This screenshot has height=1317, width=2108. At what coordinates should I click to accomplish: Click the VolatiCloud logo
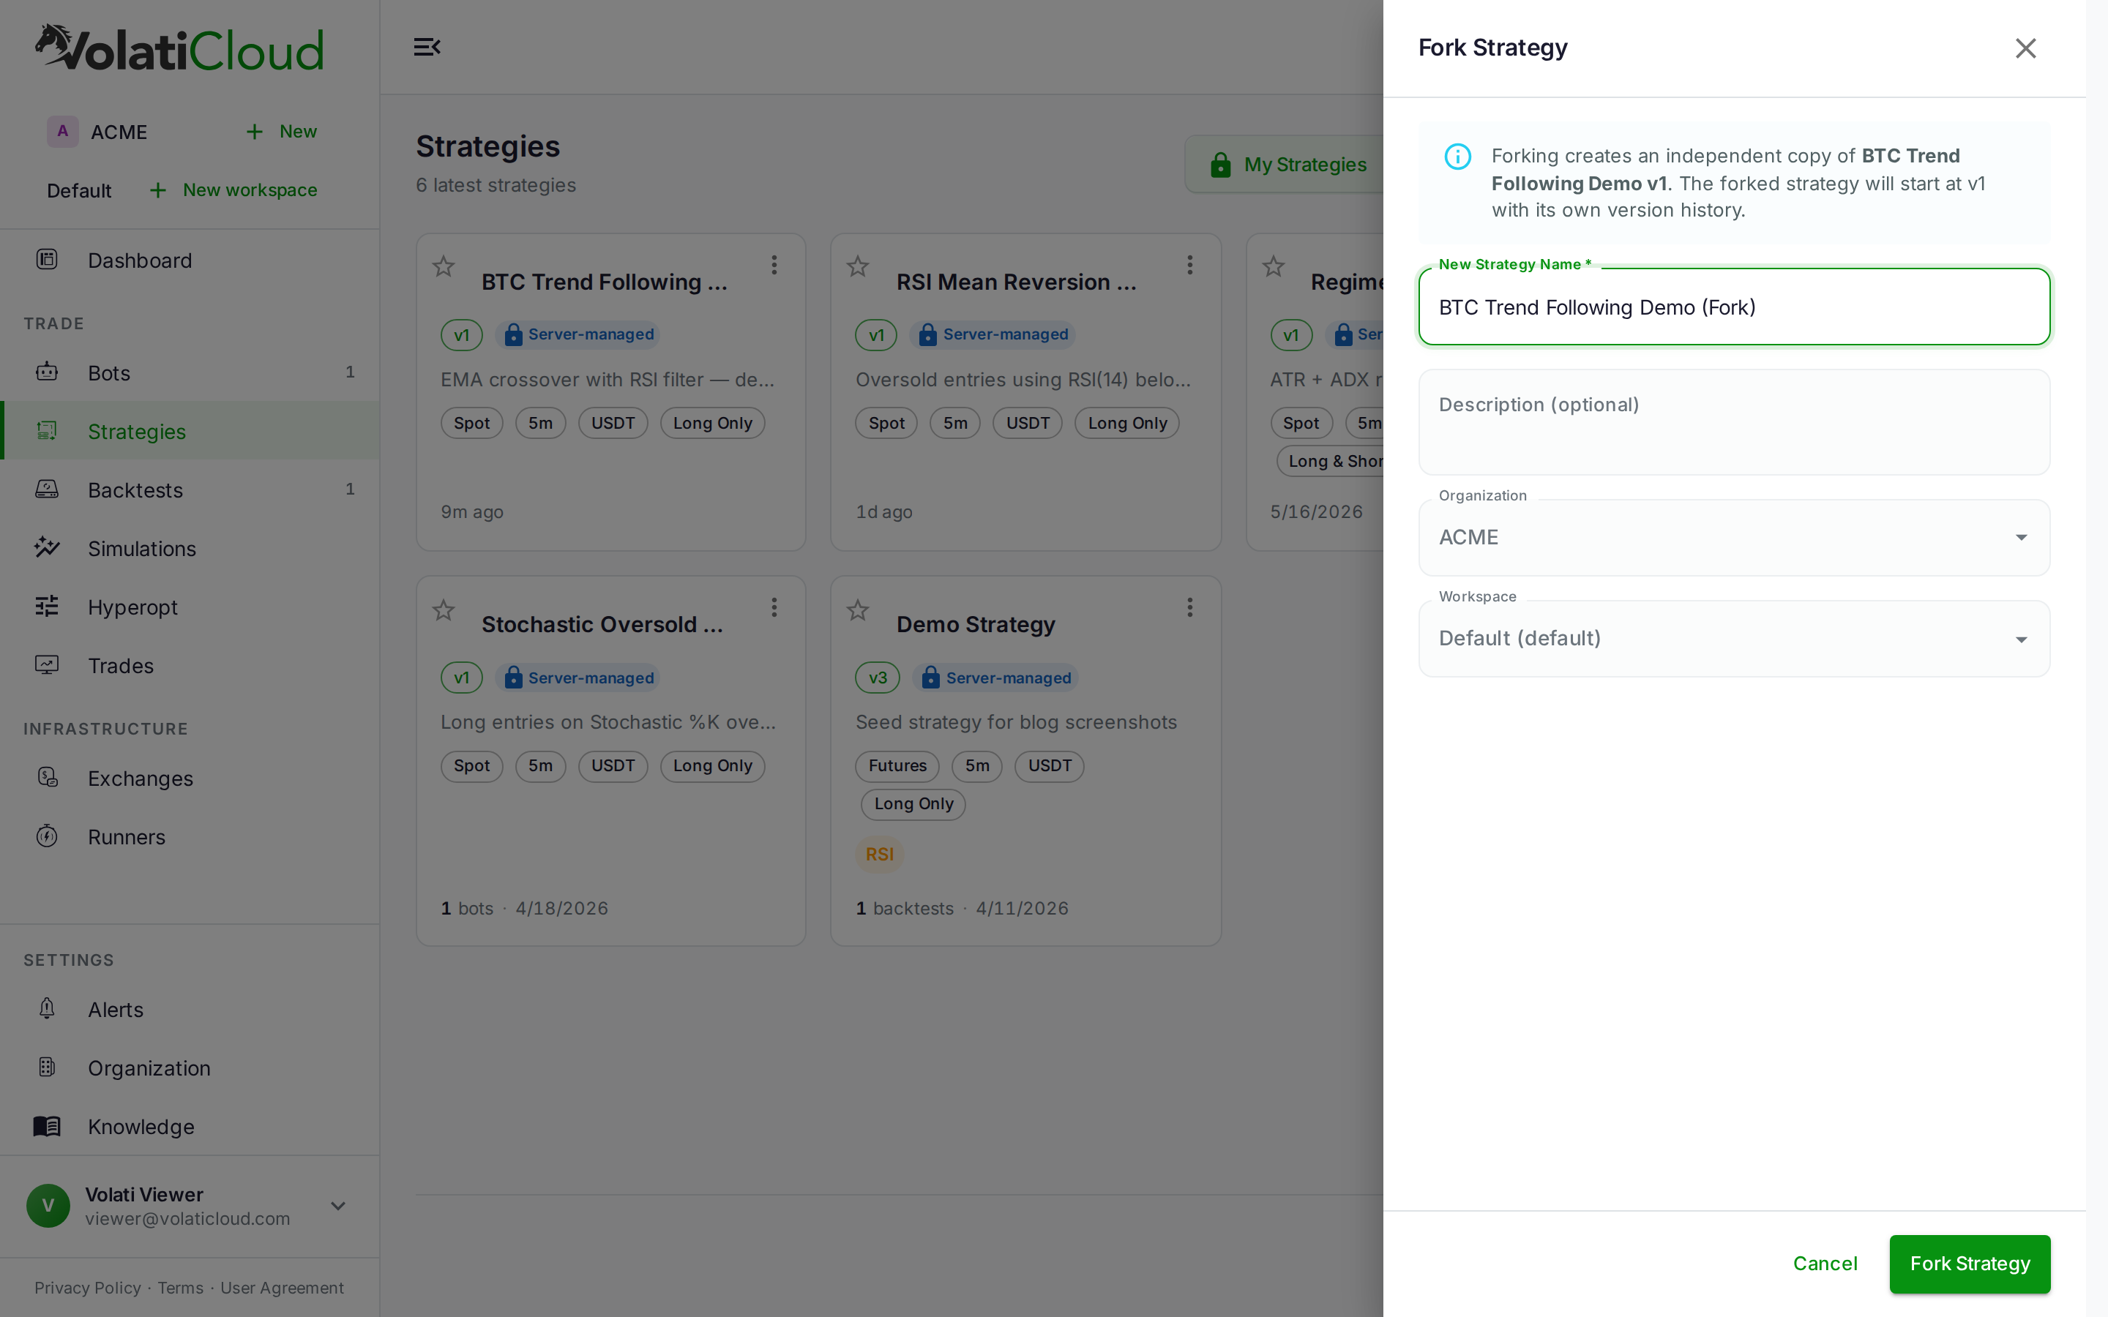coord(179,48)
